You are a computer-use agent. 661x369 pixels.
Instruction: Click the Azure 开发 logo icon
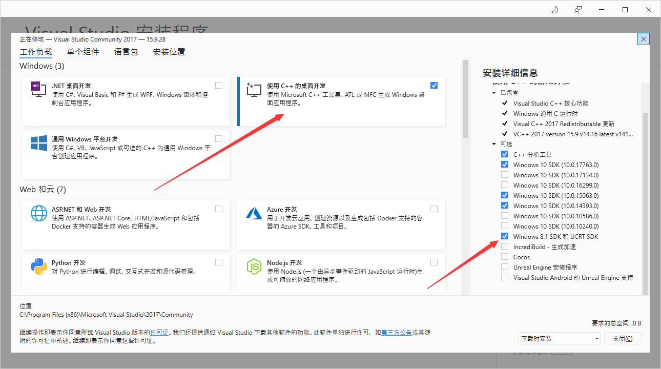pos(254,214)
